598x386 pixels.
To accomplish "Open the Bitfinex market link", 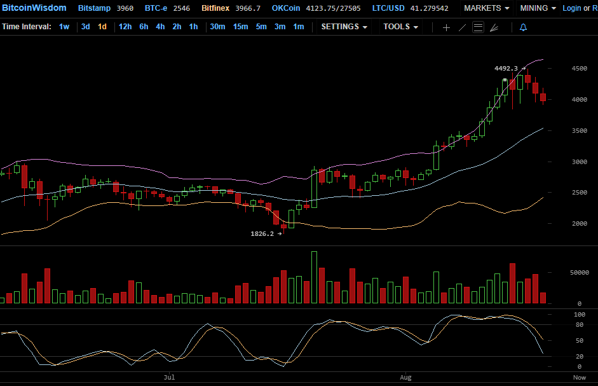I will pos(215,8).
